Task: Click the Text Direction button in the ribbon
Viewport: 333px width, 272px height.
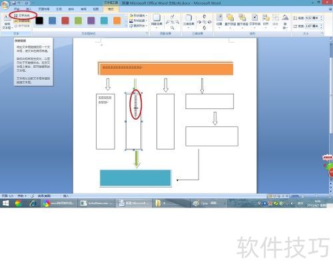Action: click(x=22, y=15)
